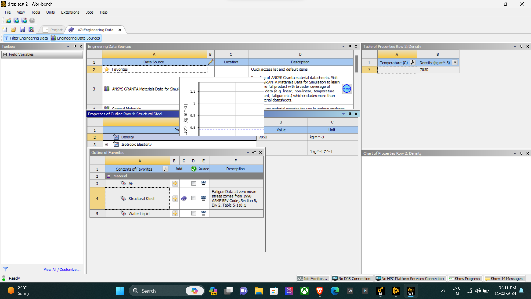Click the source link icon for Structural Steel
Image resolution: width=531 pixels, height=299 pixels.
tap(204, 198)
